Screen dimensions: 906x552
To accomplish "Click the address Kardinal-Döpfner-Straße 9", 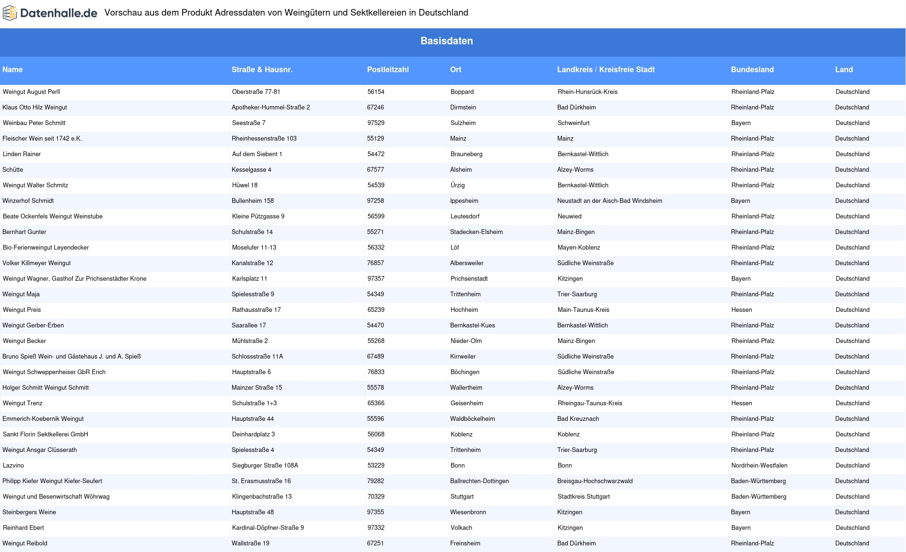I will click(x=268, y=528).
